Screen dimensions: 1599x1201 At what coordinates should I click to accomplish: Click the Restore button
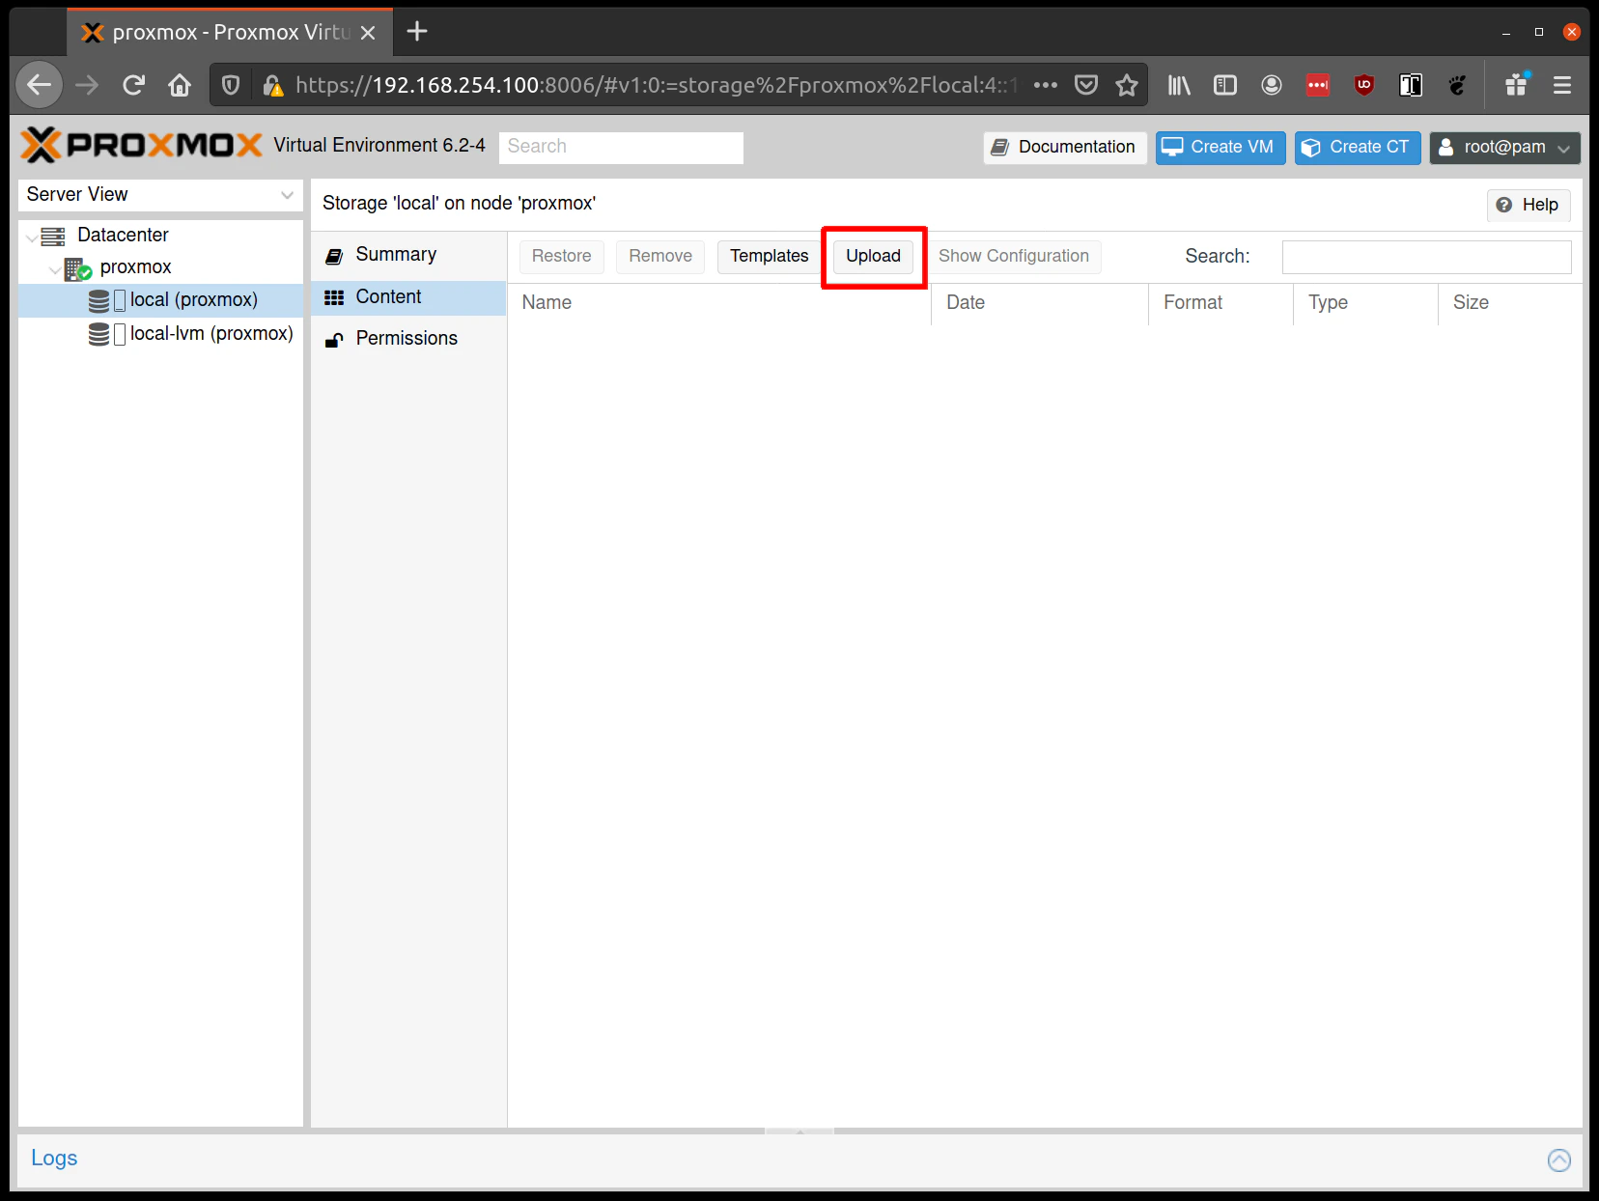pos(561,257)
